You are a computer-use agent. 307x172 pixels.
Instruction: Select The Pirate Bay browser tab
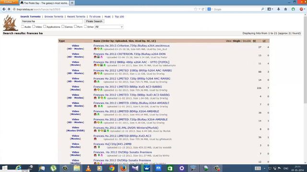(x=45, y=3)
